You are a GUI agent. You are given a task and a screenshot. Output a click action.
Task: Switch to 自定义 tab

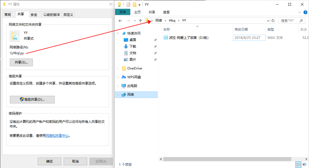point(68,15)
